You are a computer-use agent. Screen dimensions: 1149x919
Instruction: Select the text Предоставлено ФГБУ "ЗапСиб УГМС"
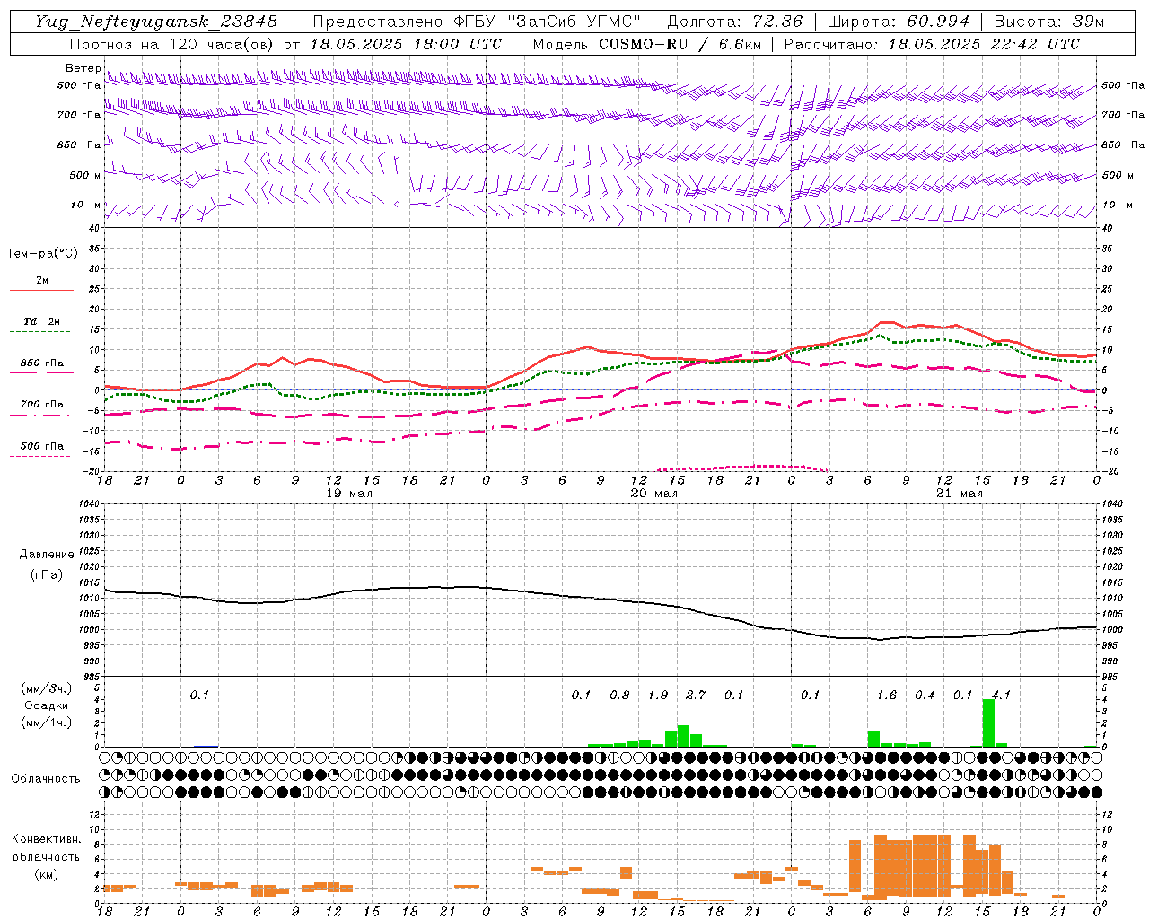pyautogui.click(x=477, y=22)
